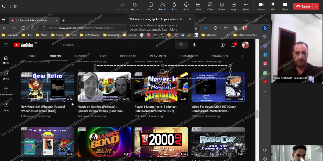Image resolution: width=323 pixels, height=161 pixels.
Task: Click the browser refresh button
Action: tap(23, 28)
